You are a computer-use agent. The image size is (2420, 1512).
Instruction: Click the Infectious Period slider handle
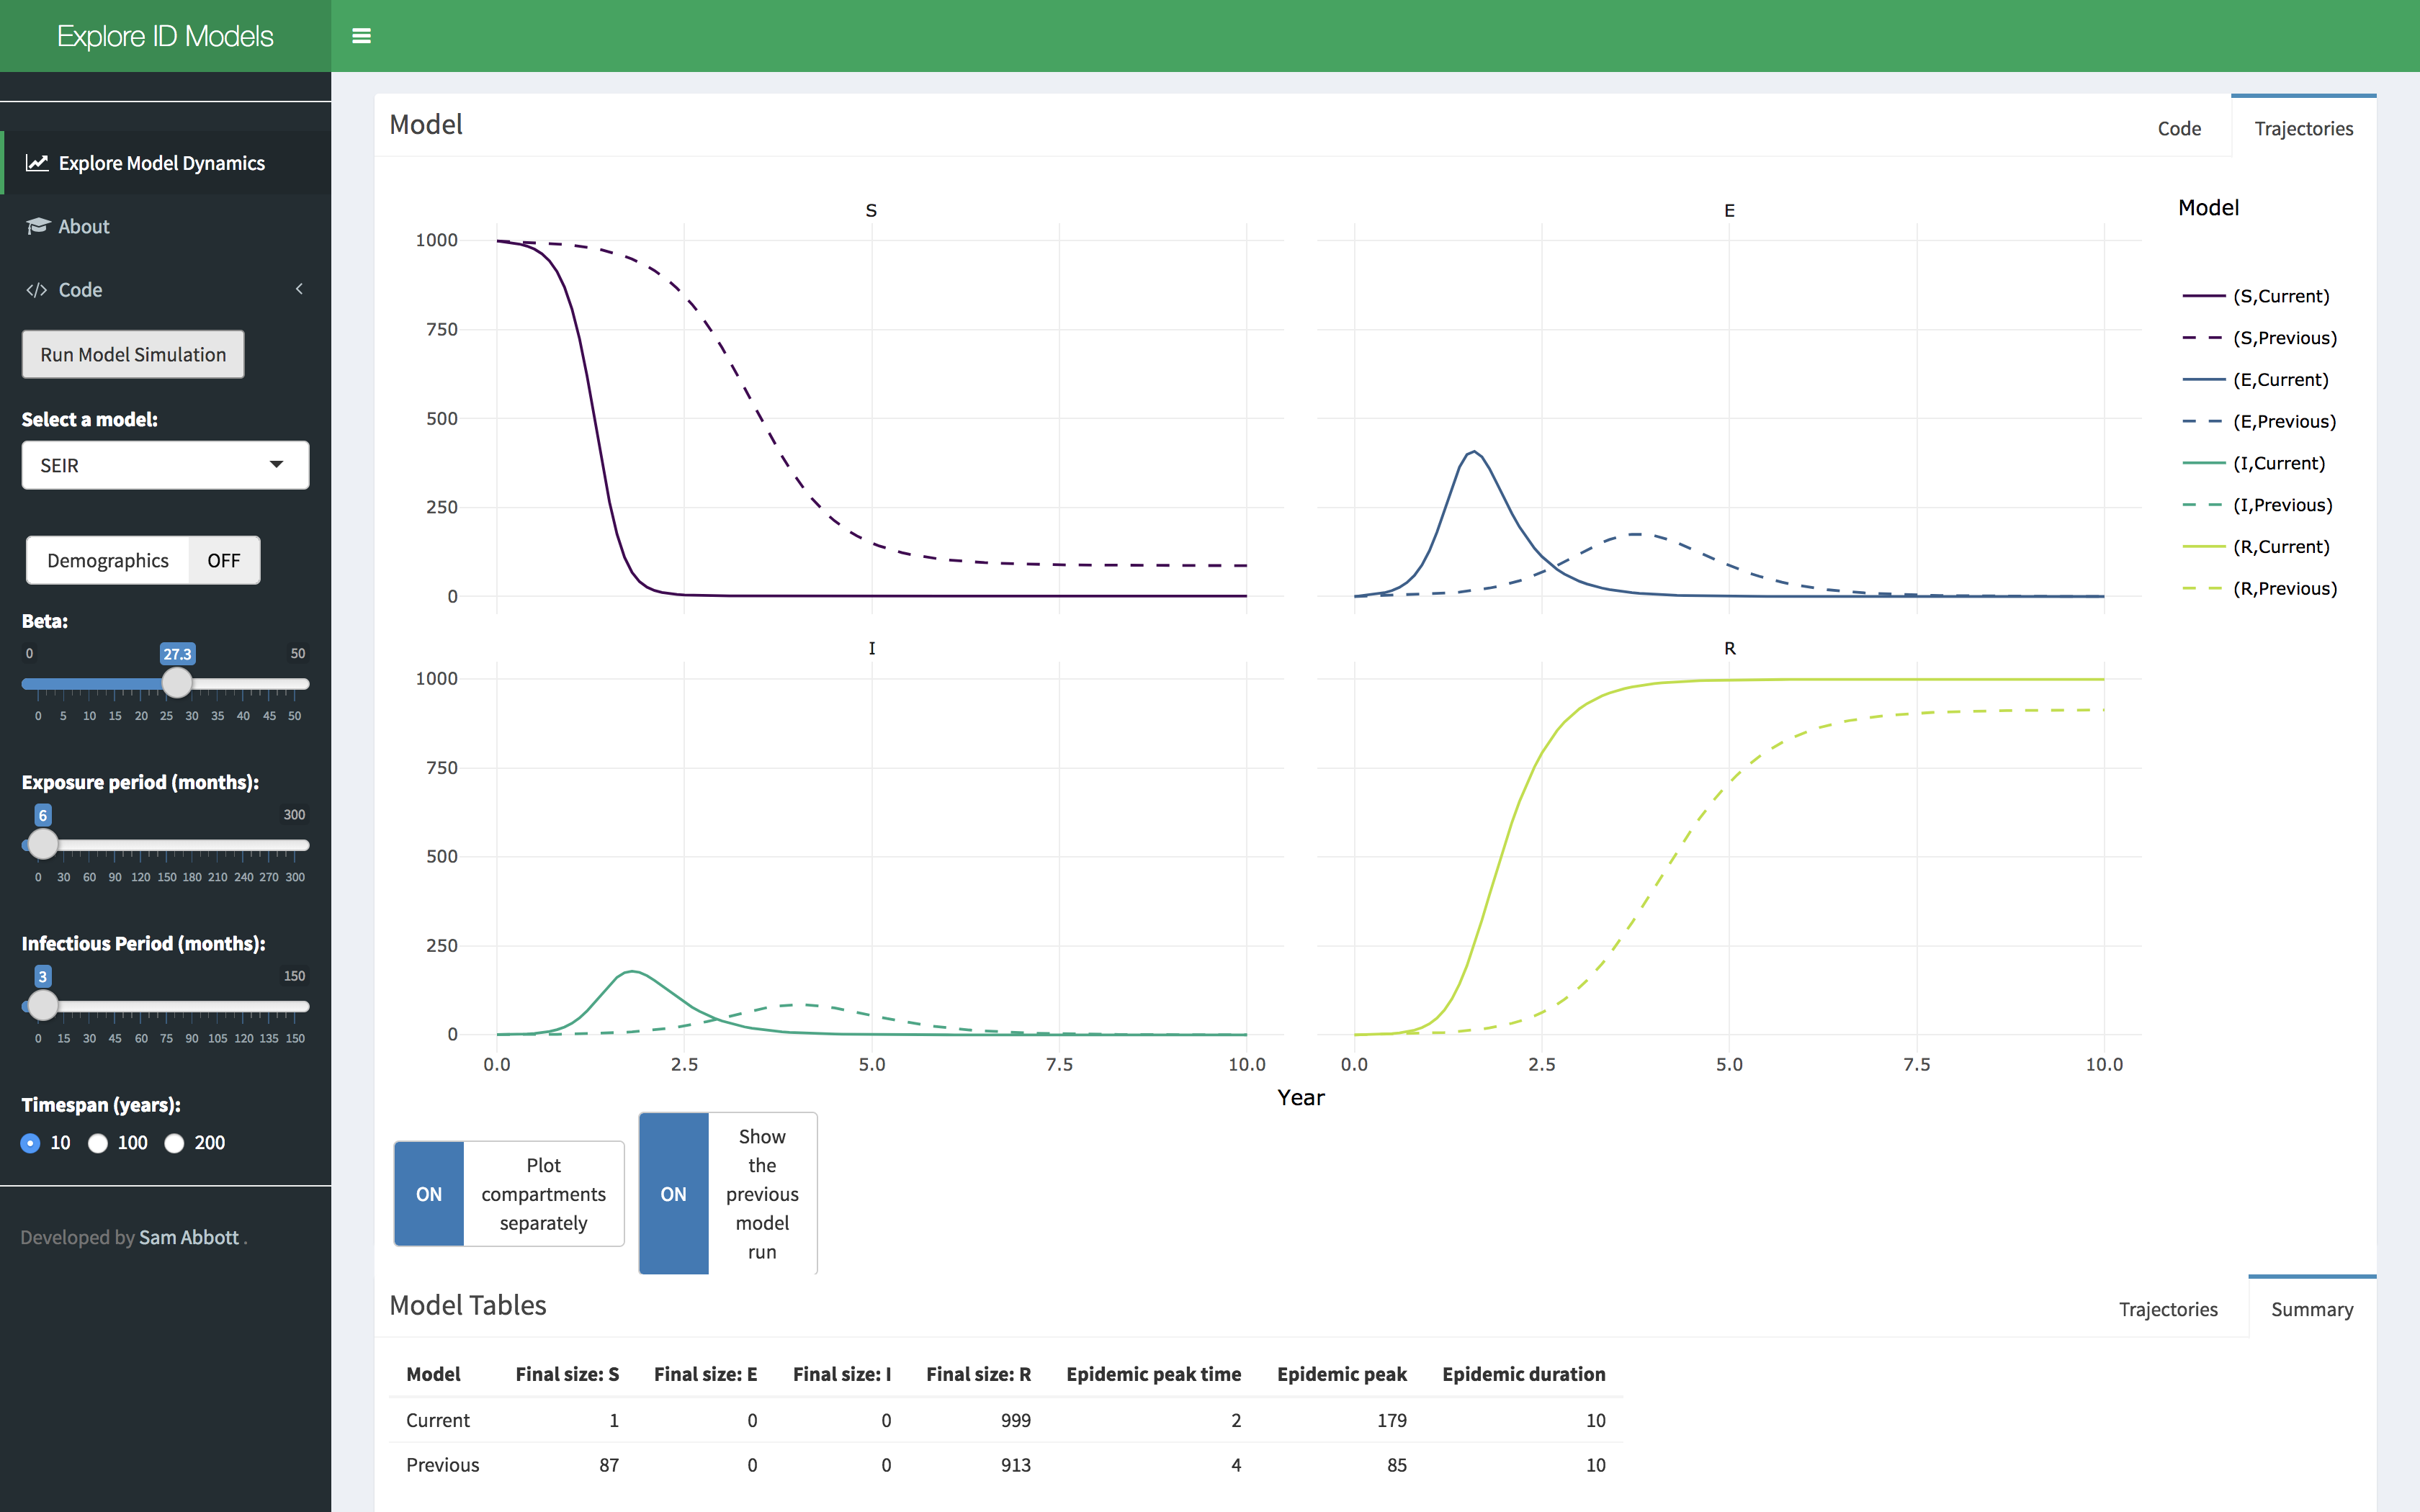43,1007
